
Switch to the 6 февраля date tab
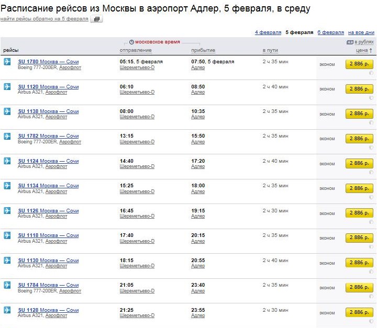[x=330, y=32]
